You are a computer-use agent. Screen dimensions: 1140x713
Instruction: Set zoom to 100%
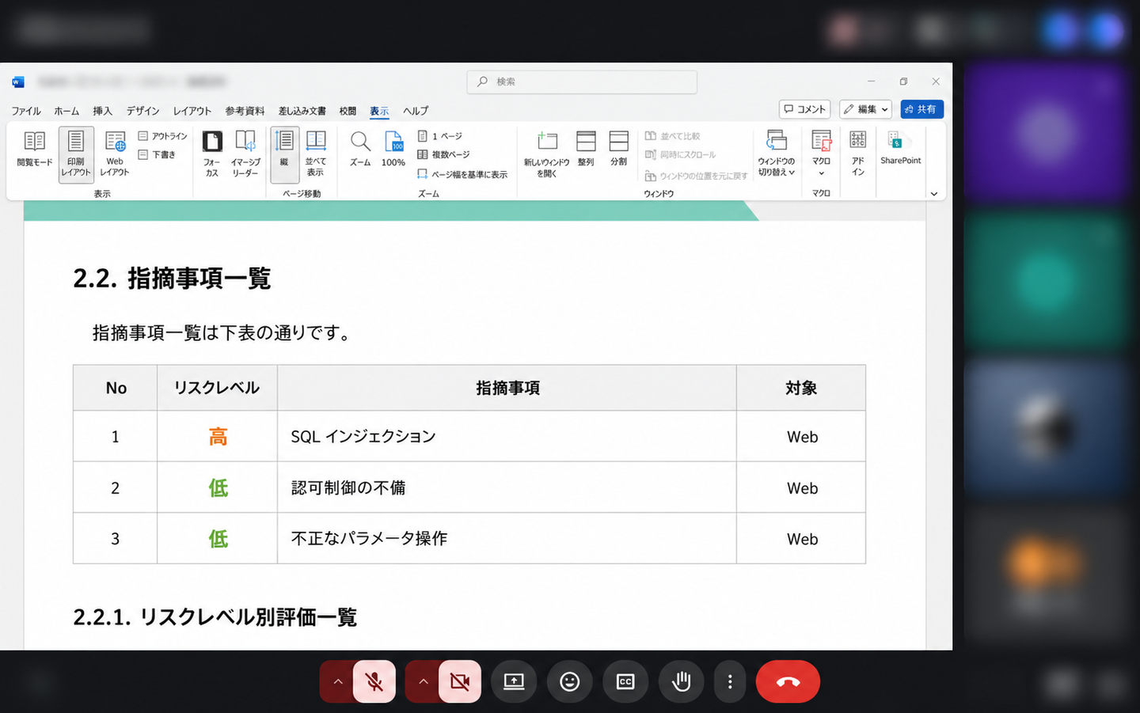tap(393, 150)
